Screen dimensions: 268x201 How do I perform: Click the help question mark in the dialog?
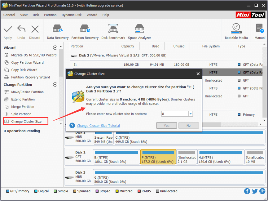pos(72,125)
